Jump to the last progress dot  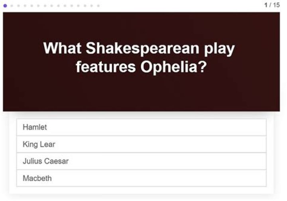(x=98, y=6)
